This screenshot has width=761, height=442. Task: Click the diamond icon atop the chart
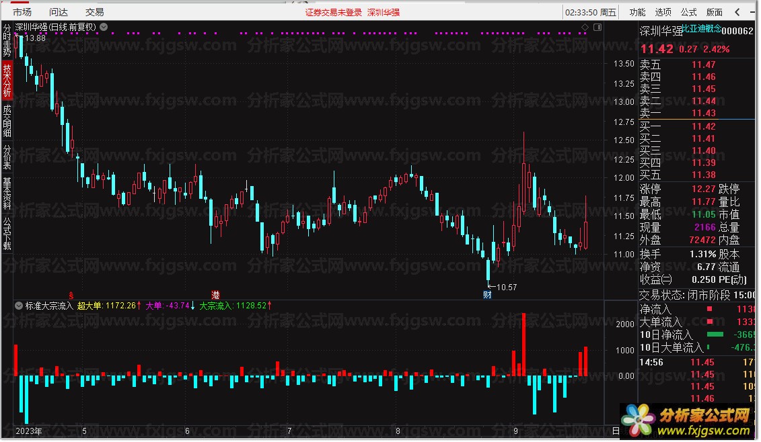click(585, 28)
